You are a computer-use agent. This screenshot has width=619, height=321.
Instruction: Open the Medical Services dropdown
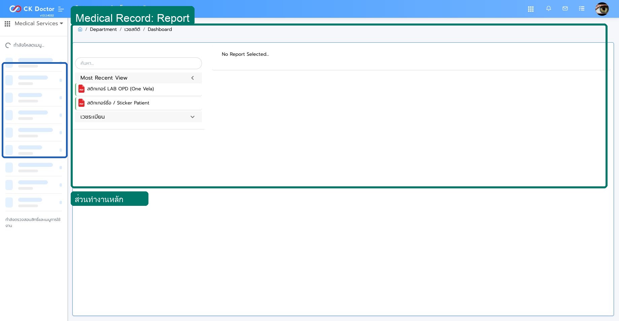[x=39, y=24]
